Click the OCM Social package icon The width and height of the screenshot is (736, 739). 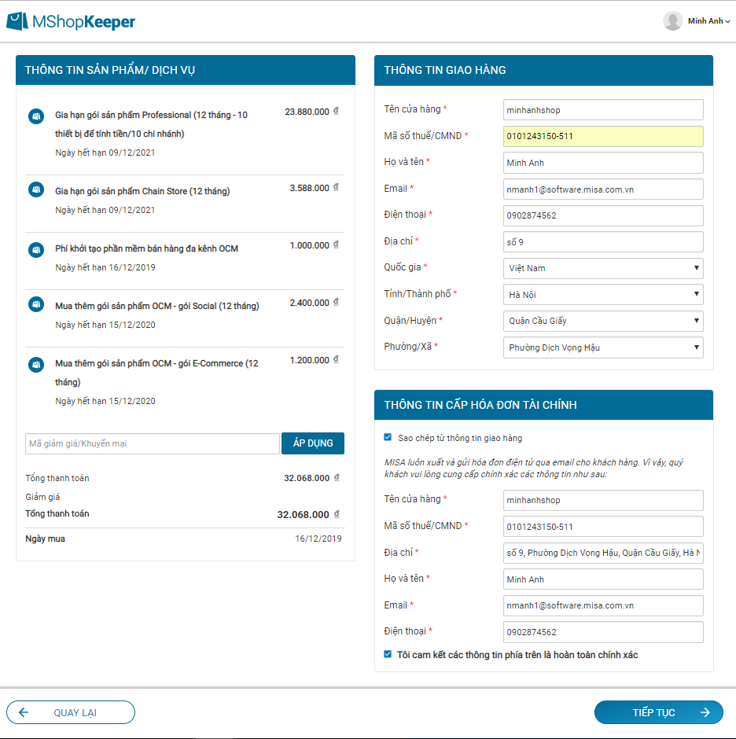pos(35,304)
